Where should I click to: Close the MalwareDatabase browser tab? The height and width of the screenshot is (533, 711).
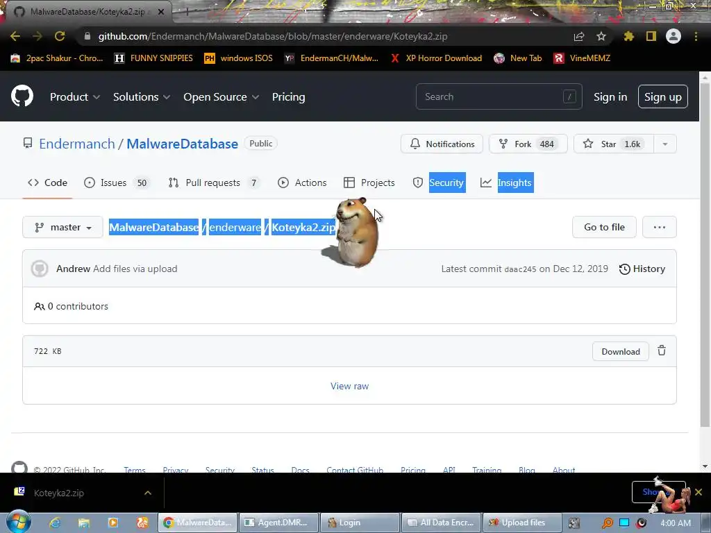(161, 12)
